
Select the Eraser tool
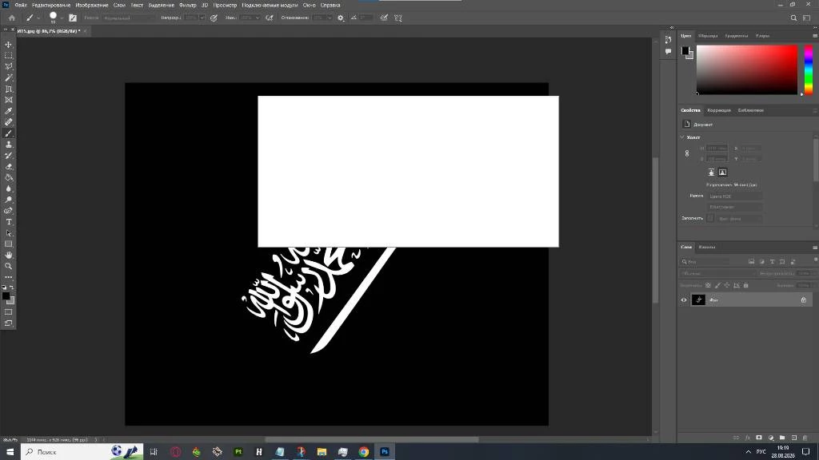pyautogui.click(x=8, y=167)
